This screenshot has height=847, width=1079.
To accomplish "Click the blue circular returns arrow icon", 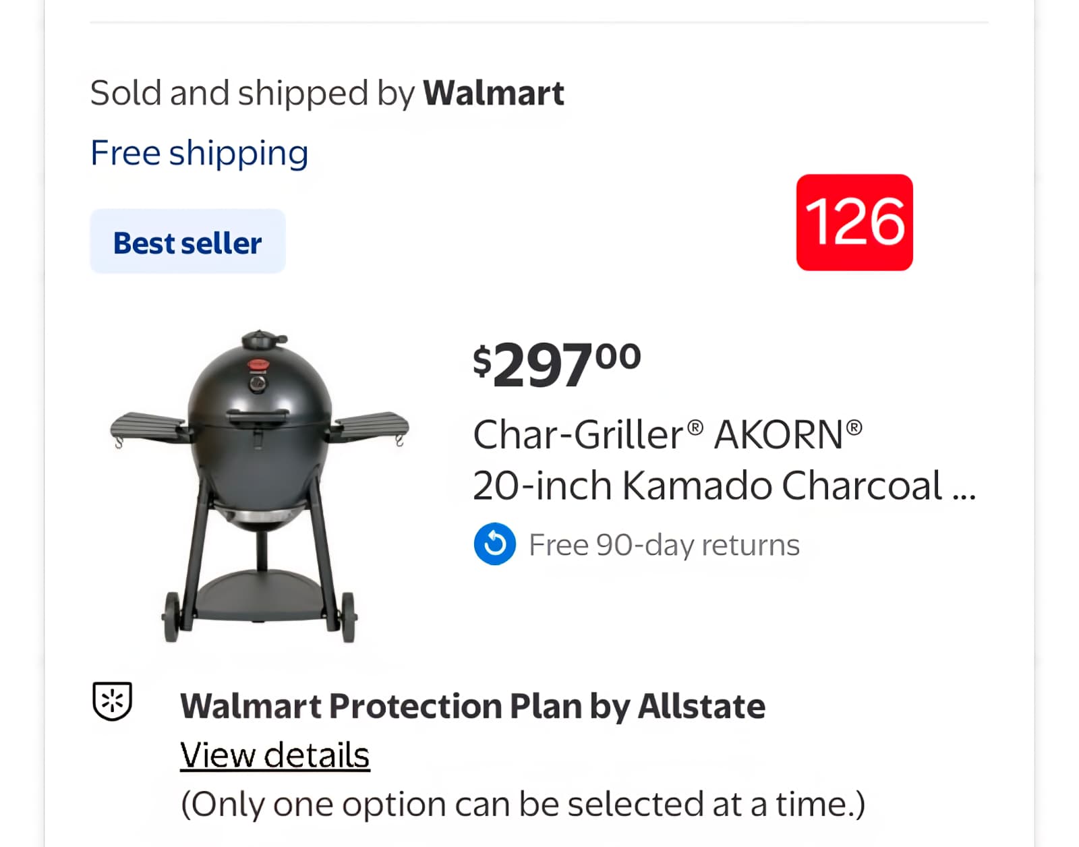I will click(494, 544).
